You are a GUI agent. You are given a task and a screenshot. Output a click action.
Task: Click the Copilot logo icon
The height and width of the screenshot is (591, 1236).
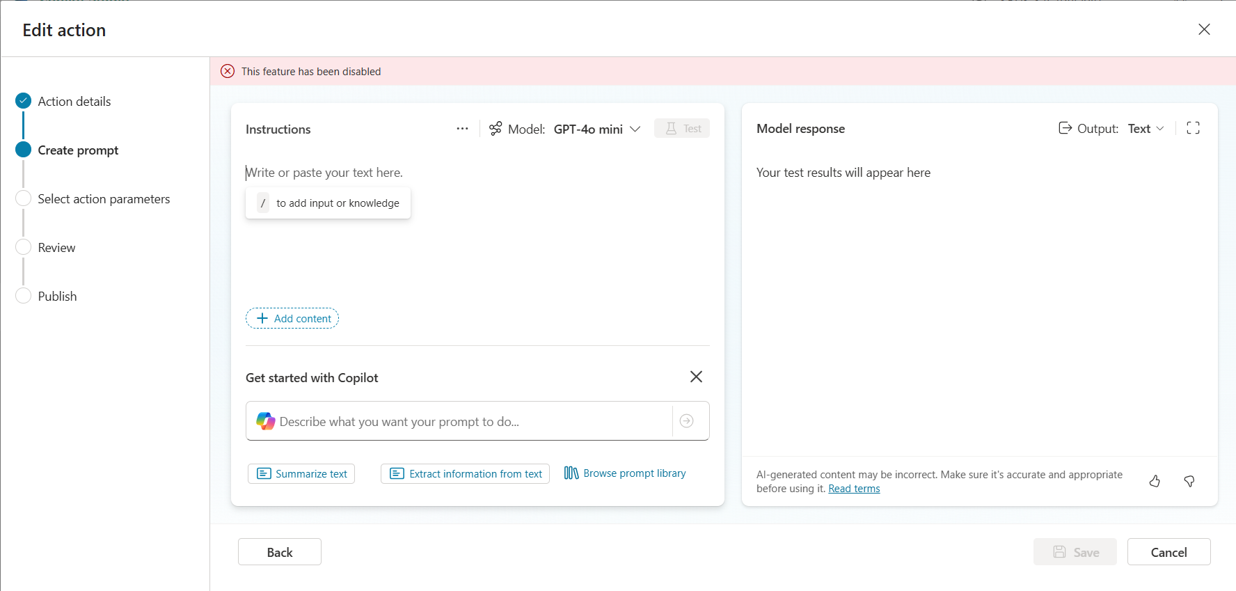265,421
